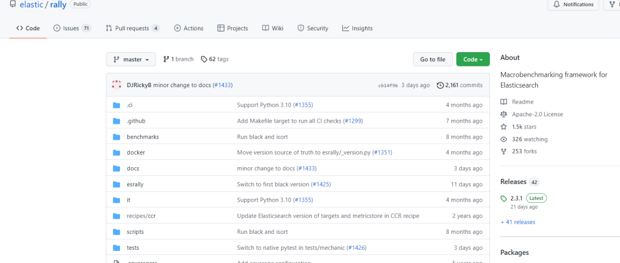Viewport: 620px width, 263px height.
Task: Open the Readme link in About
Action: [522, 101]
